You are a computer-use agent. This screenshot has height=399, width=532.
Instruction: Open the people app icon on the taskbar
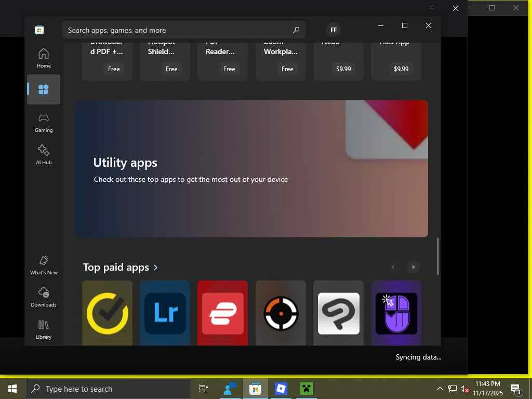(230, 389)
